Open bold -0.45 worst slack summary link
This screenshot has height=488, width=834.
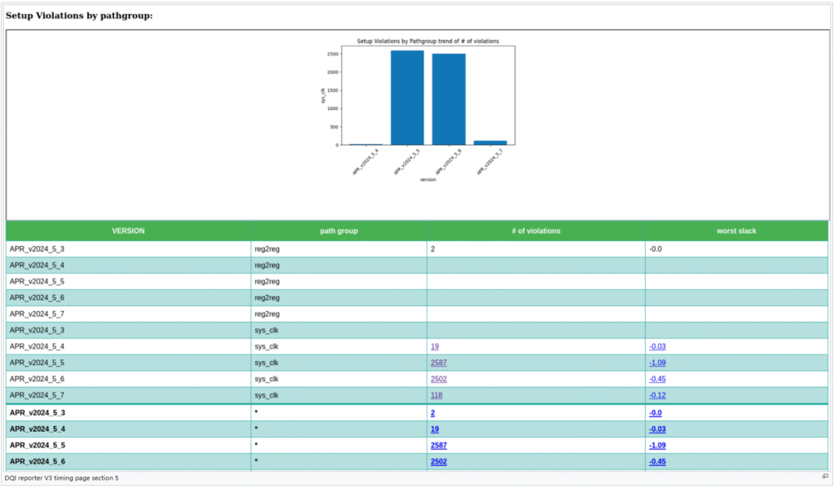(659, 462)
